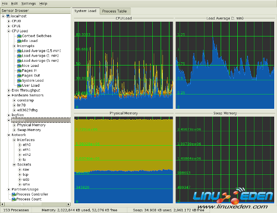Click the Process Count sensor icon
277x213 pixels.
[x=14, y=199]
